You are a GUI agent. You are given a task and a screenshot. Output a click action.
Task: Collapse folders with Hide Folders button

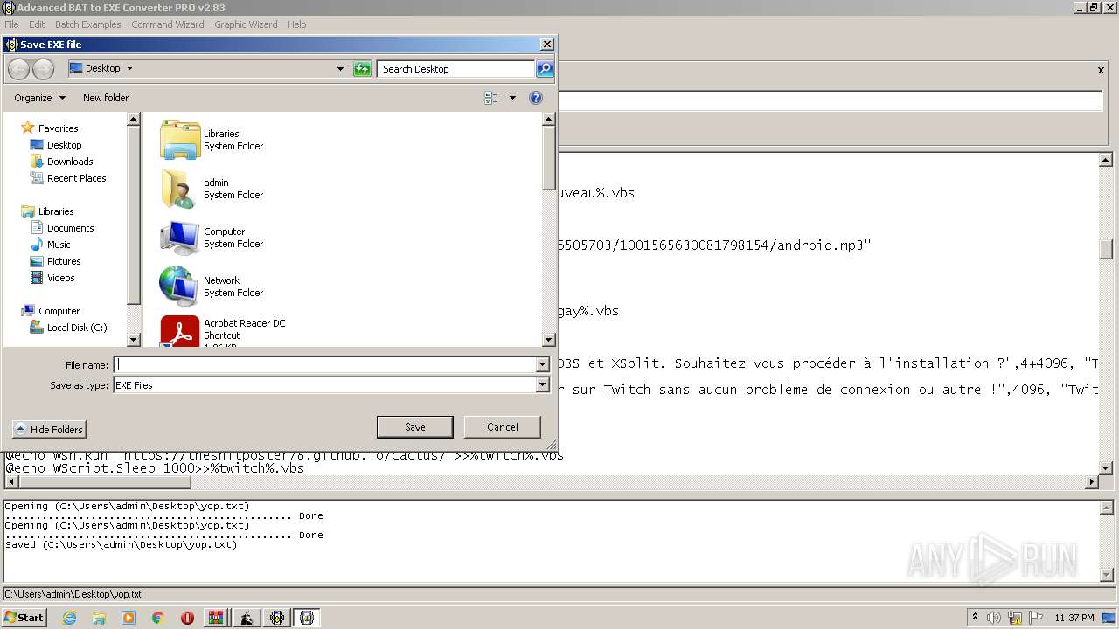click(49, 430)
